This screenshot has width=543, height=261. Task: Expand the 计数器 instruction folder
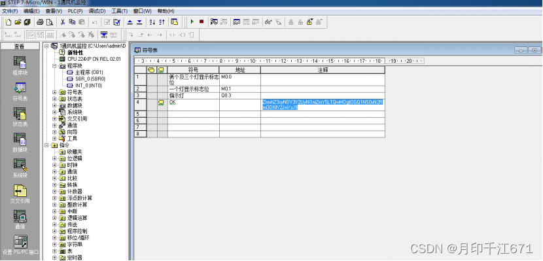click(54, 192)
